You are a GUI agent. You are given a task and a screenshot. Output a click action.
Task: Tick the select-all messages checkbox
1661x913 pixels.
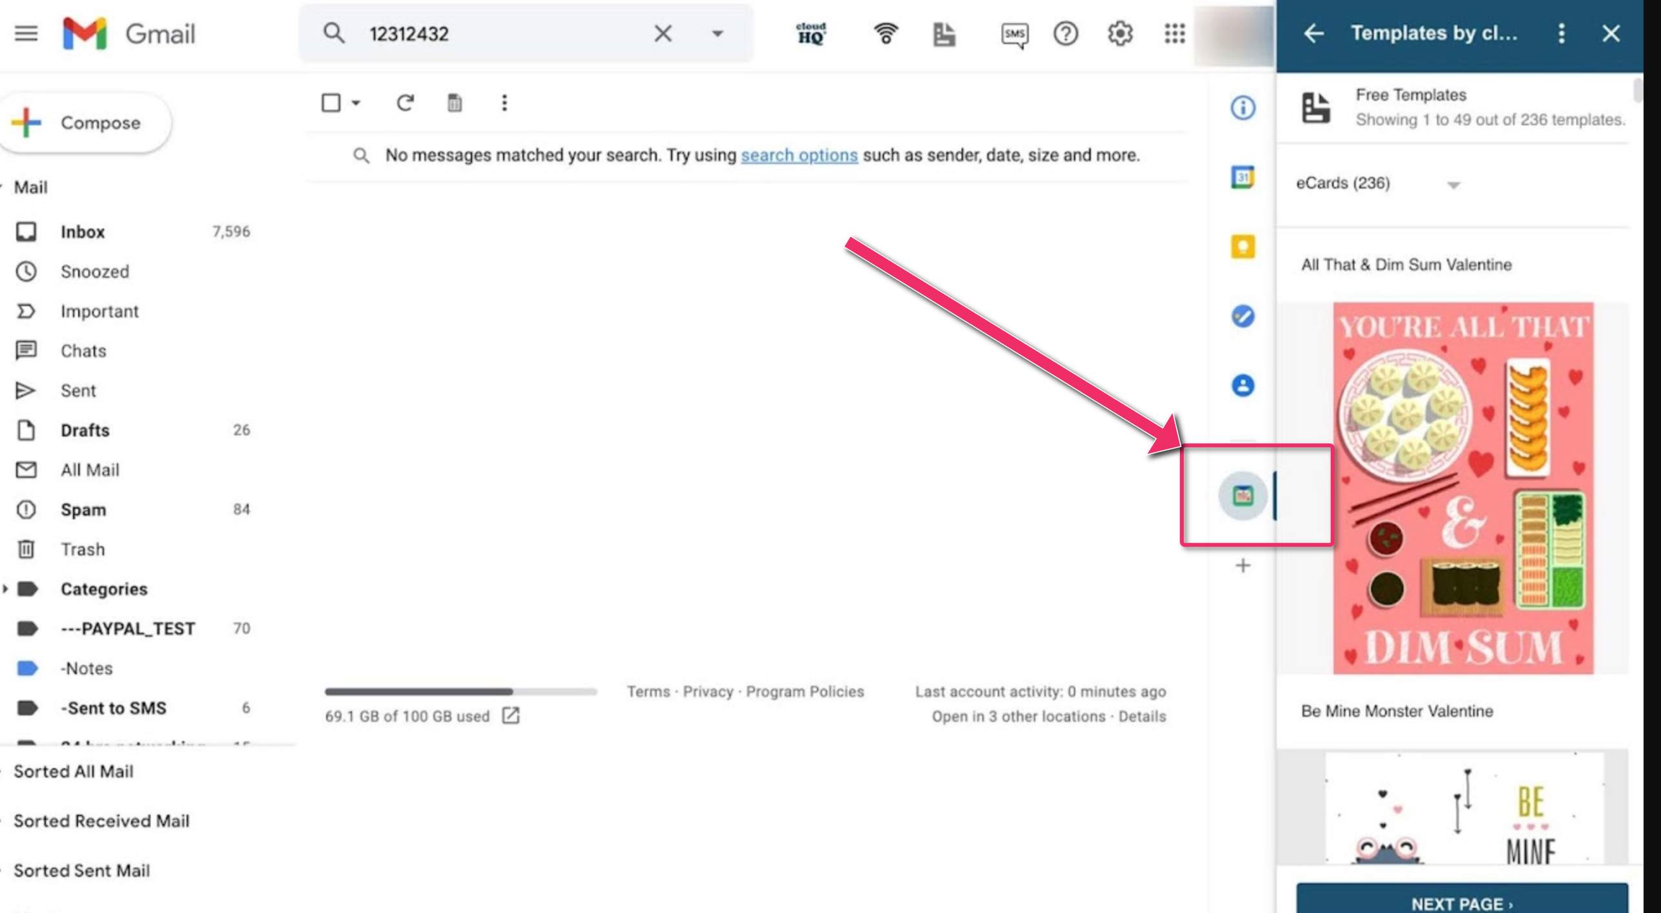pos(331,103)
